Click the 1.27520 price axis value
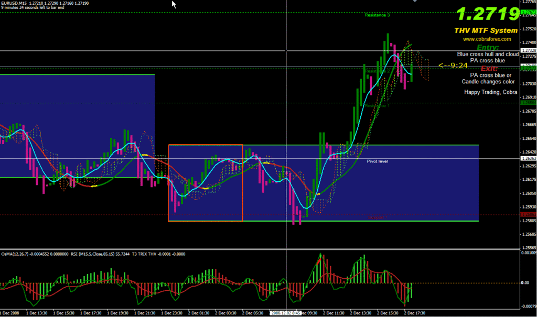The width and height of the screenshot is (537, 317). coord(529,29)
